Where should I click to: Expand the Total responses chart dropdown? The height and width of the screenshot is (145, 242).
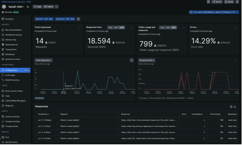43,60
